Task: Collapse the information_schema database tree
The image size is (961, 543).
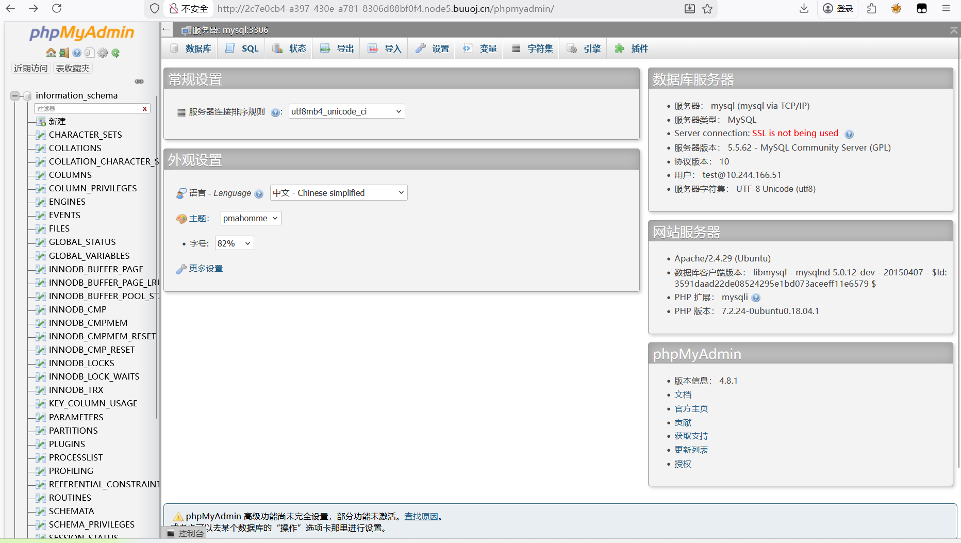Action: [15, 96]
